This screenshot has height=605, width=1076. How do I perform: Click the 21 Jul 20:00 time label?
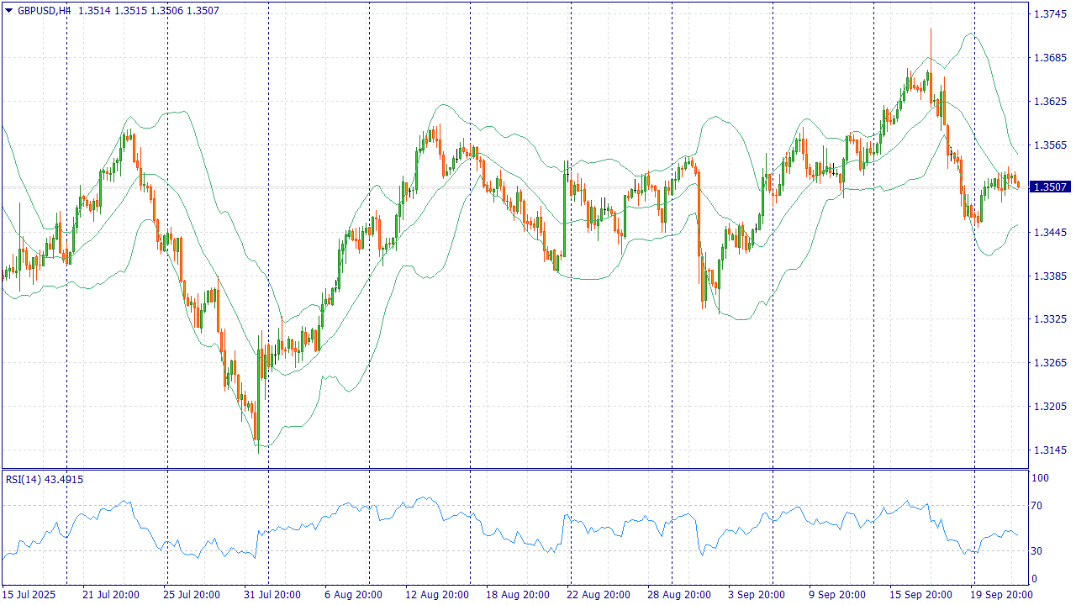(x=111, y=595)
